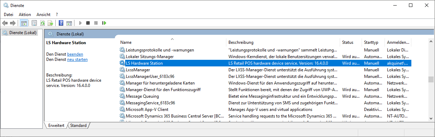The width and height of the screenshot is (435, 137).
Task: Go forward with the toolbar right arrow
Action: [x=13, y=23]
